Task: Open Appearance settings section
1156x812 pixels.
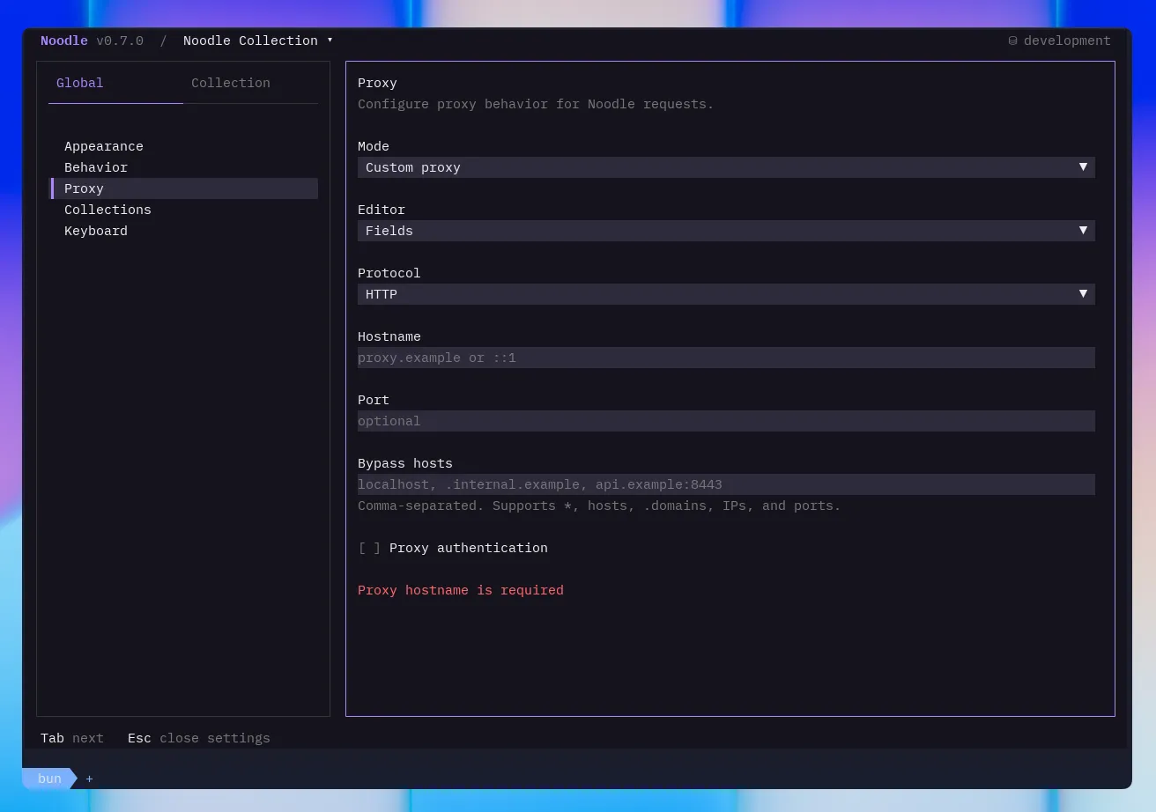Action: click(x=183, y=146)
